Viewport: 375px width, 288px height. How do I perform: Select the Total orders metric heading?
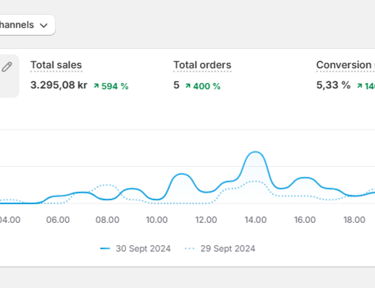(202, 65)
